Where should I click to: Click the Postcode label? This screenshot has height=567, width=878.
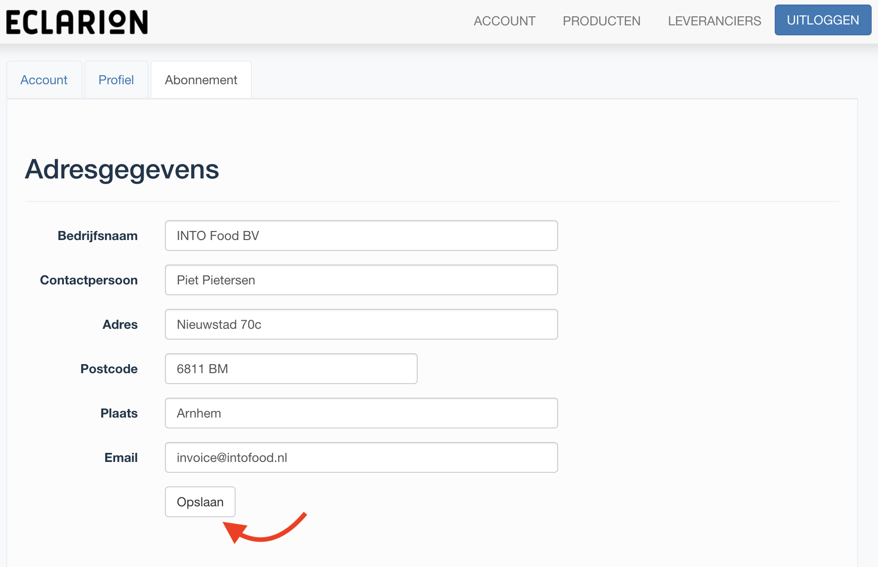click(109, 369)
